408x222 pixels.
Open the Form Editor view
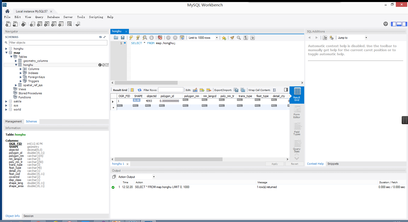click(x=297, y=112)
